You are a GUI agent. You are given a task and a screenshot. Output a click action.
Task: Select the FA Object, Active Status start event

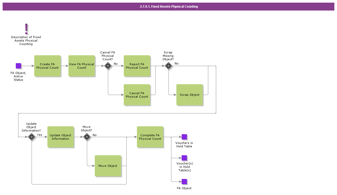click(18, 66)
